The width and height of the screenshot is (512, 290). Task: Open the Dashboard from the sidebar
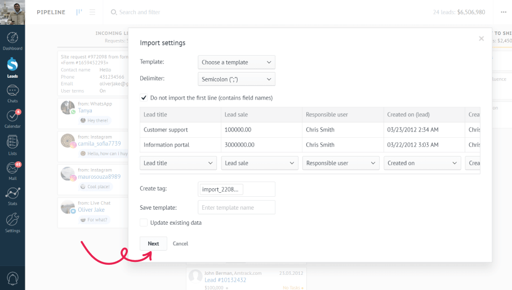click(x=12, y=41)
